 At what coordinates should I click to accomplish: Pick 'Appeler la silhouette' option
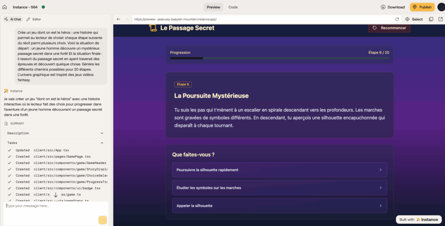click(x=279, y=206)
